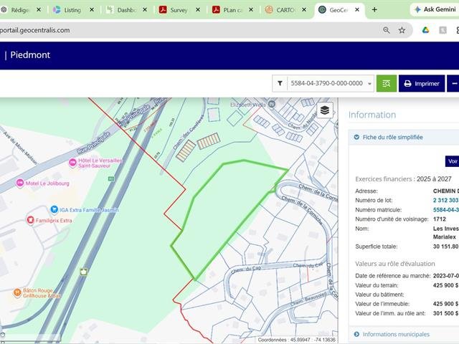Select Motel Le Jolibourg map marker
The height and width of the screenshot is (344, 459).
click(x=20, y=183)
